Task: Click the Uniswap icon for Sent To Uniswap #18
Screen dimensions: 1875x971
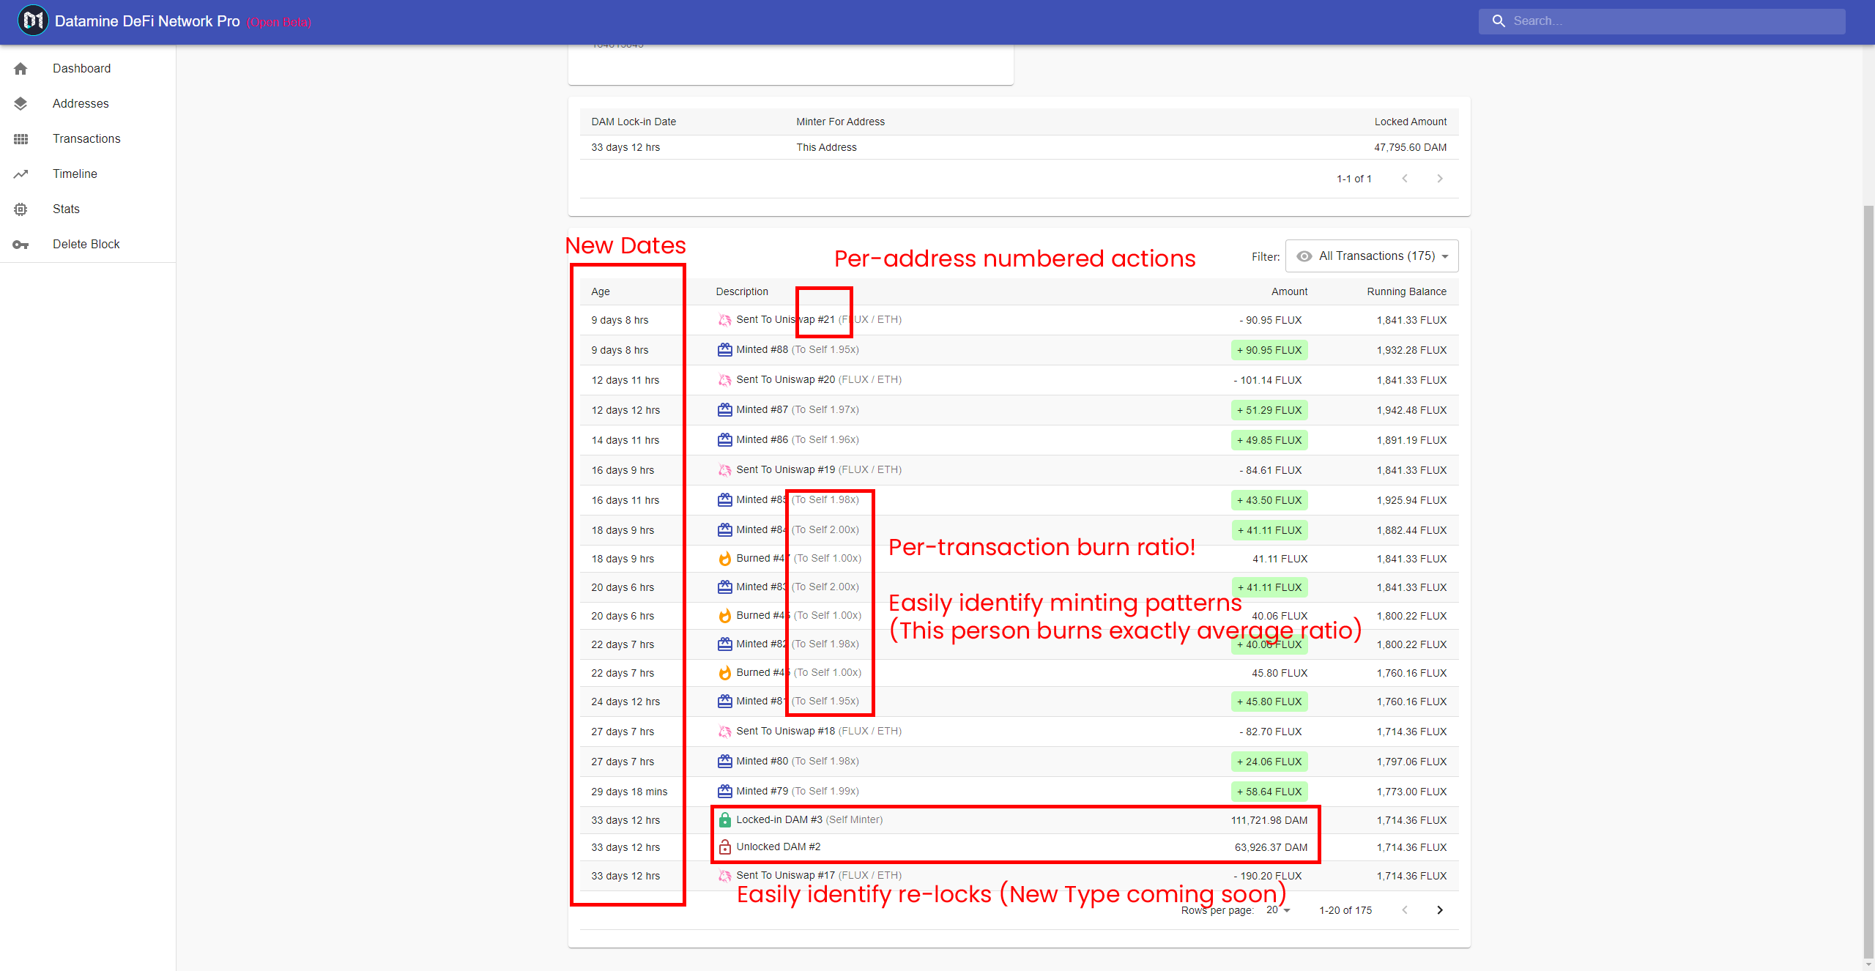Action: pyautogui.click(x=724, y=732)
